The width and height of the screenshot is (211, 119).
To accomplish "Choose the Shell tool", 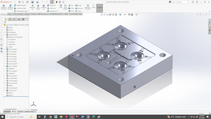I will coord(71,11).
